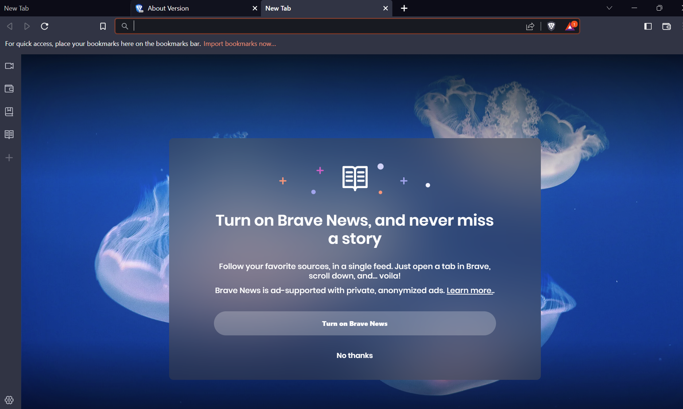Close the About Version tab
Viewport: 683px width, 409px height.
254,8
